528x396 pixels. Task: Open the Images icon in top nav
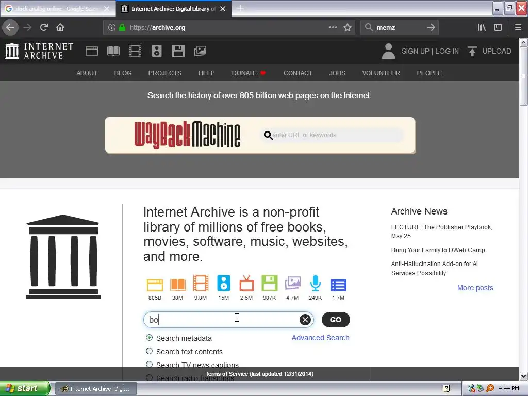[x=200, y=51]
